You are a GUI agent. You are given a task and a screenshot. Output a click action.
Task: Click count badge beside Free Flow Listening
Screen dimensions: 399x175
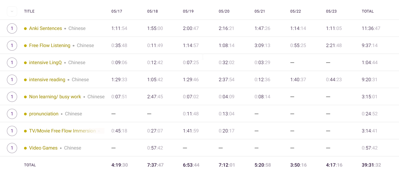tap(12, 46)
